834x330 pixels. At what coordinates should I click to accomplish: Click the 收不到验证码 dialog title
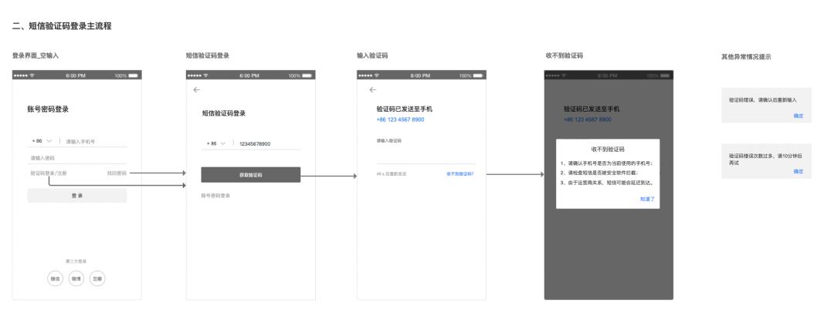point(608,150)
